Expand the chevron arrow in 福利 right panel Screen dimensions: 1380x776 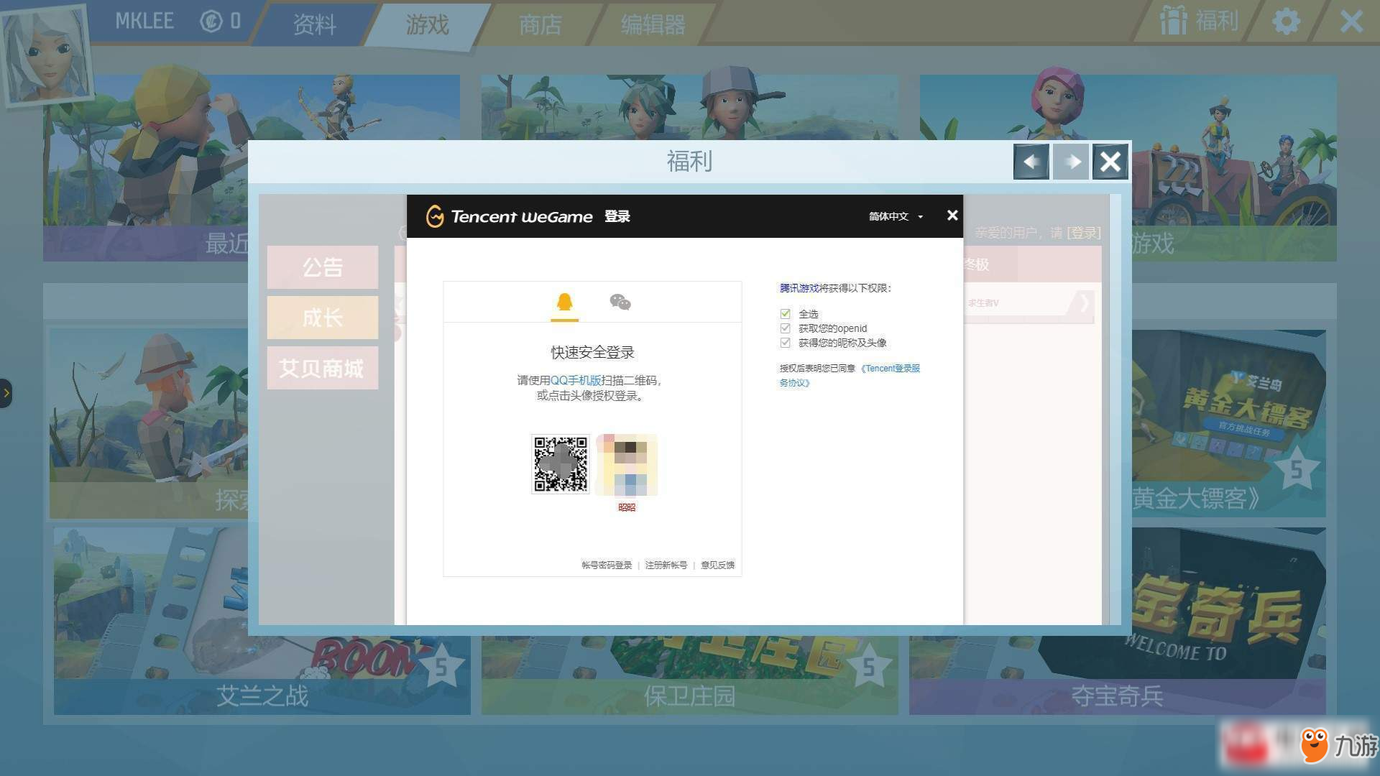point(1085,303)
